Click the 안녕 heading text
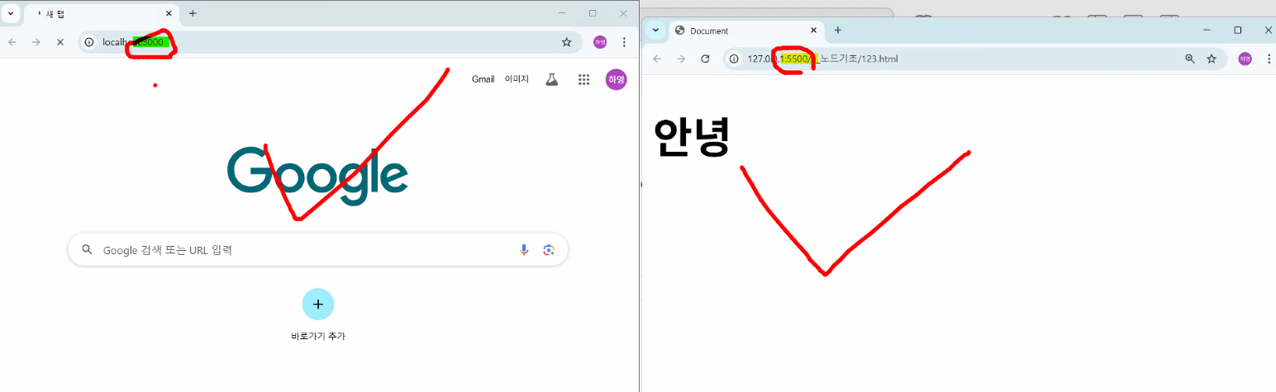The width and height of the screenshot is (1276, 392). (692, 136)
